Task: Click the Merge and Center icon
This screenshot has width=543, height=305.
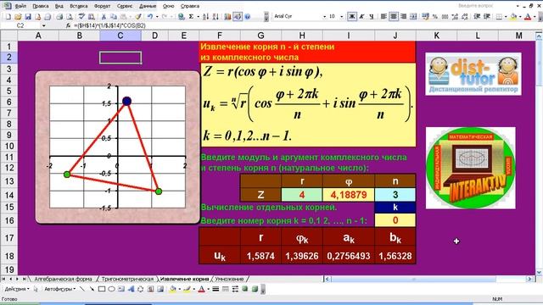Action: click(413, 16)
